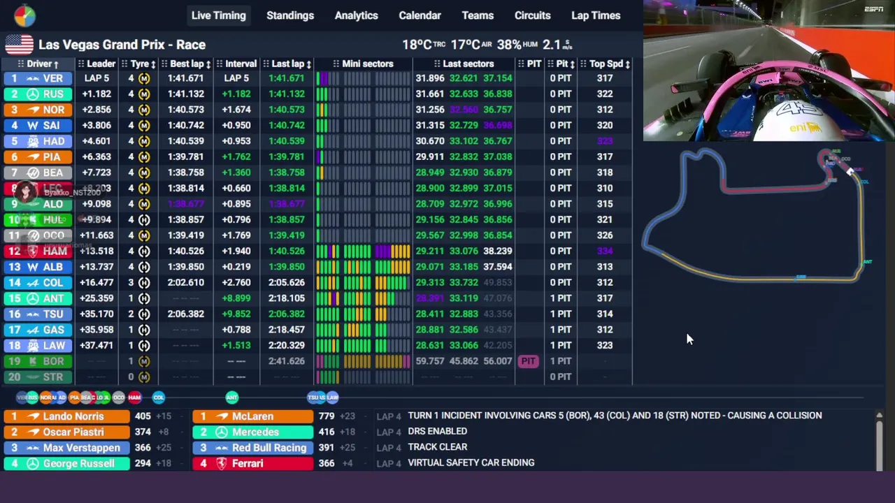Click hard tyre icon in LAW row

[144, 345]
